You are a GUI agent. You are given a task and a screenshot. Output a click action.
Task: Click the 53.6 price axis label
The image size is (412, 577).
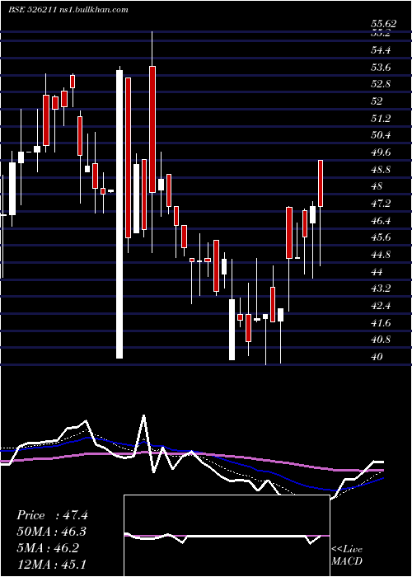click(381, 68)
